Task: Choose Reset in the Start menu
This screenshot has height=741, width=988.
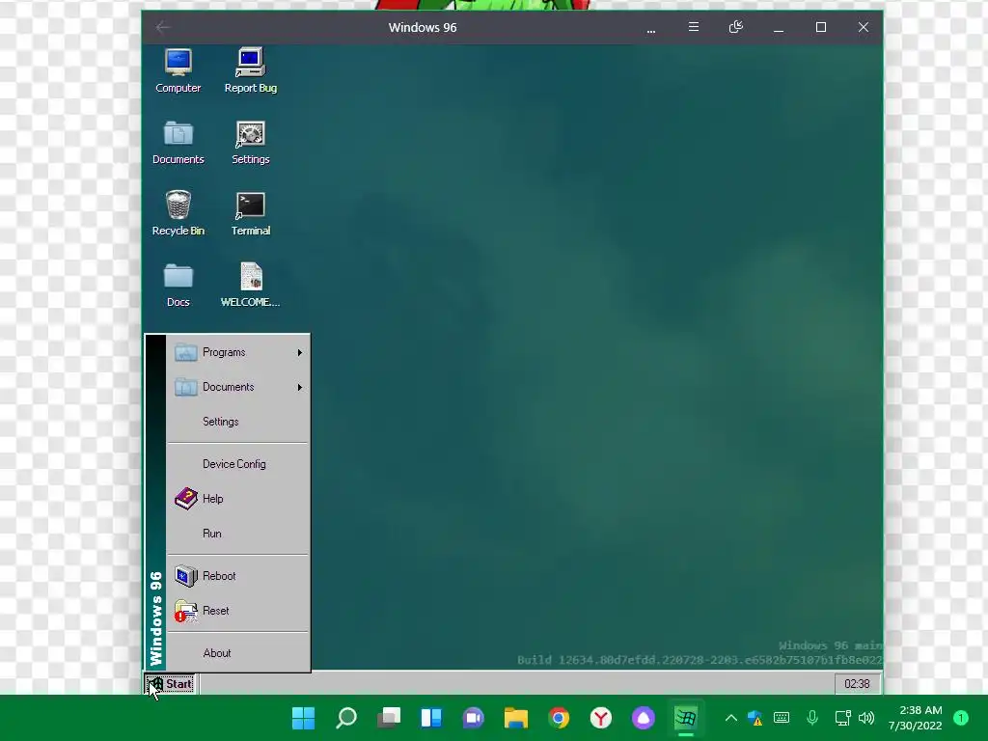Action: coord(238,611)
